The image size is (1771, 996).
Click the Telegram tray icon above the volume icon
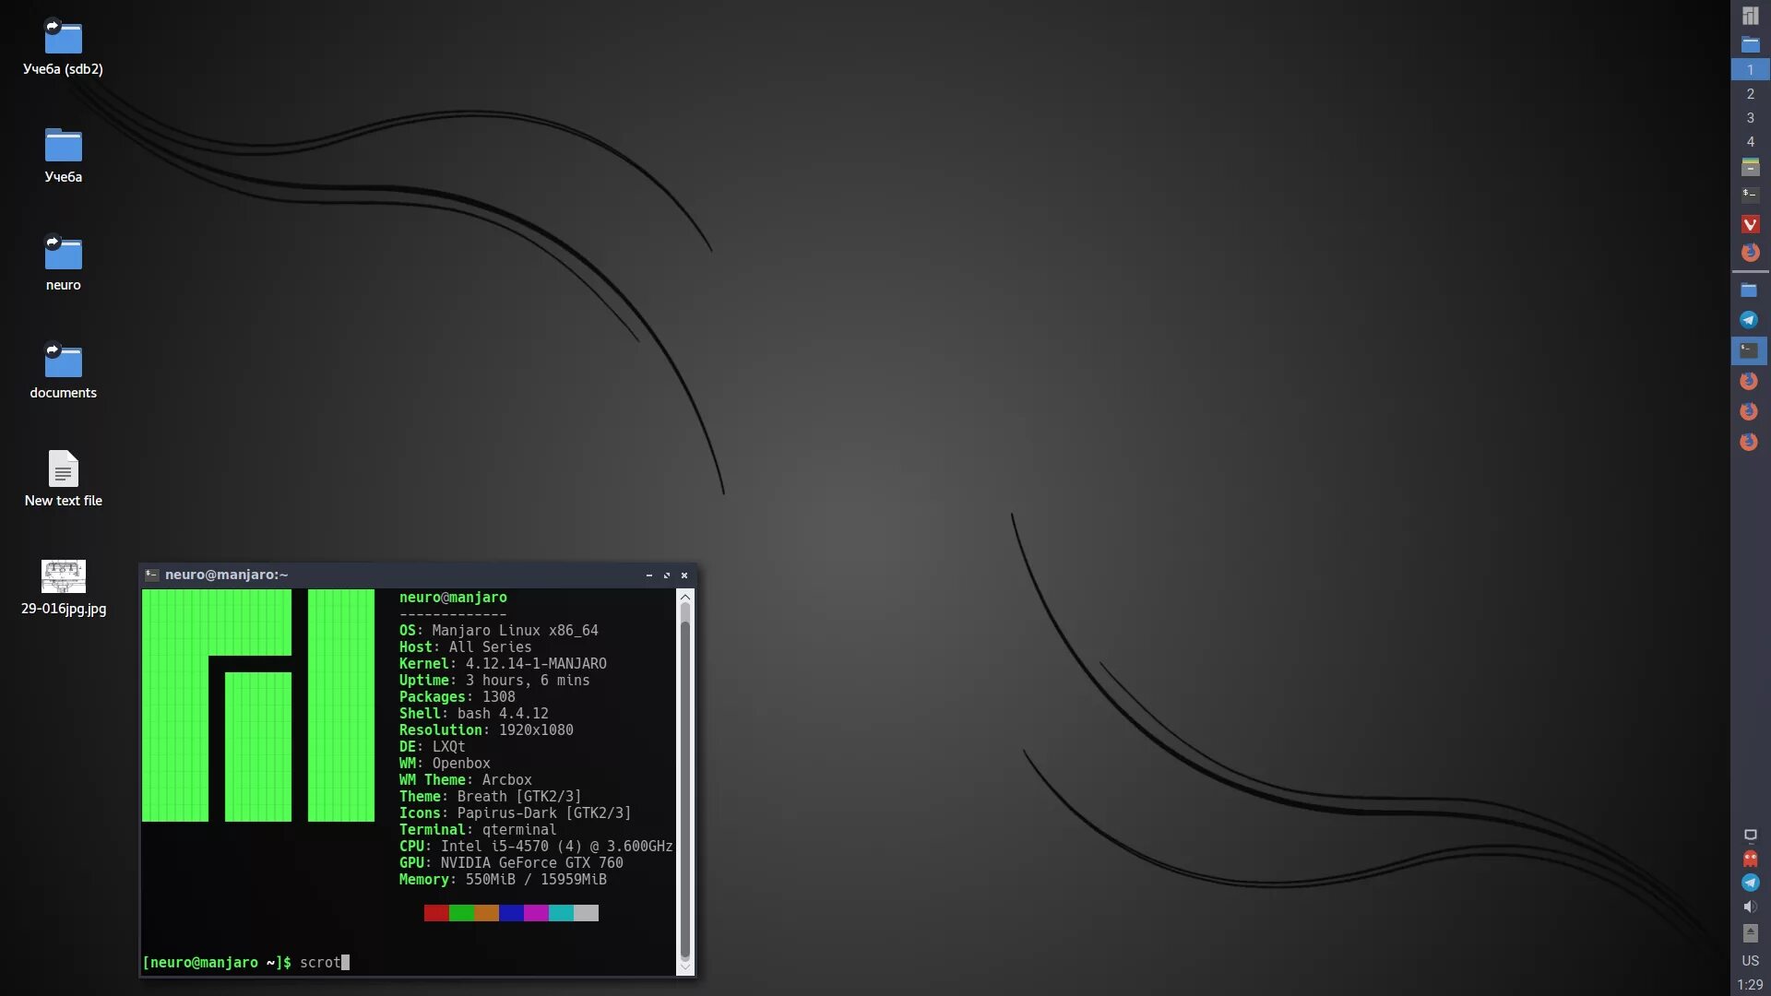pyautogui.click(x=1750, y=883)
